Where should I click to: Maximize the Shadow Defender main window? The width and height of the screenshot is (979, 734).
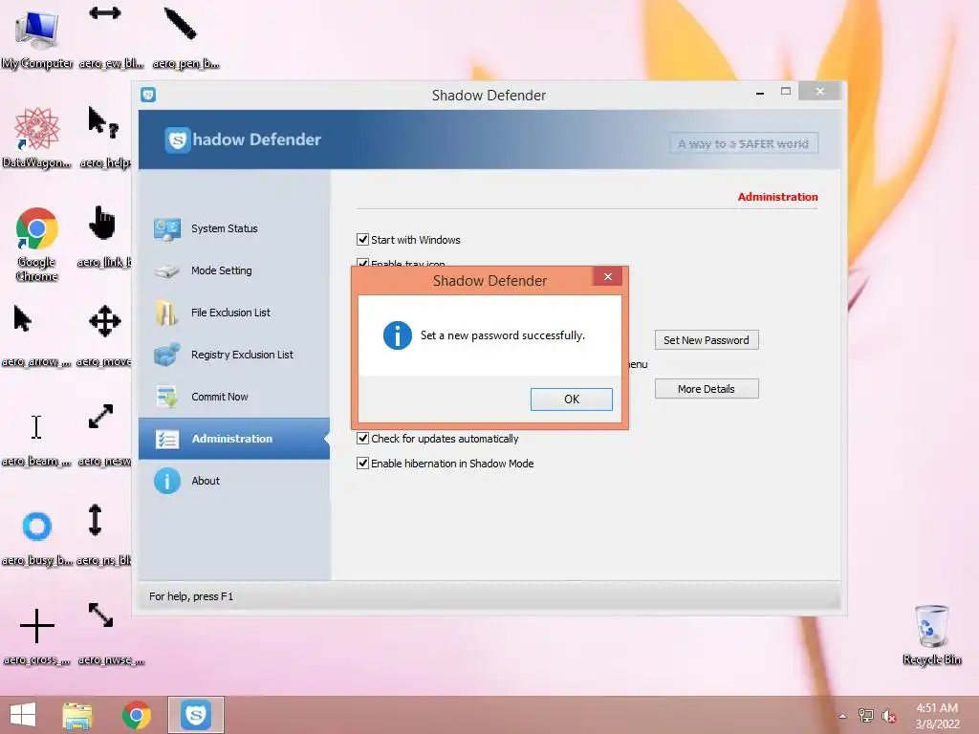[786, 91]
